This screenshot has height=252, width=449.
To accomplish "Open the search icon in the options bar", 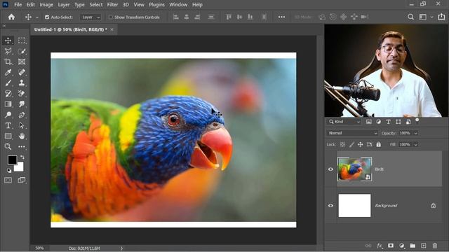I will point(410,17).
